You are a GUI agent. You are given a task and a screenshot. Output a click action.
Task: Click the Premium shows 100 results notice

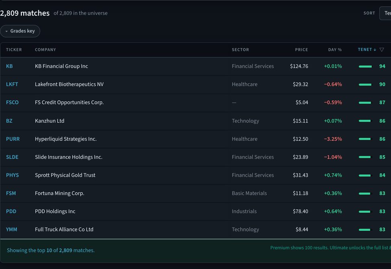[331, 248]
